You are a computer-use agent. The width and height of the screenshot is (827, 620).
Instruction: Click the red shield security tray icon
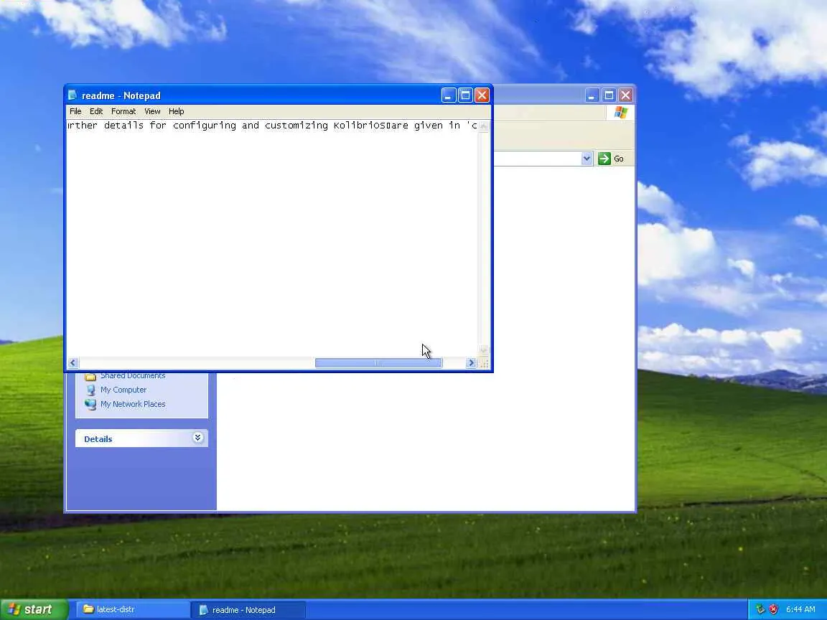pos(773,609)
